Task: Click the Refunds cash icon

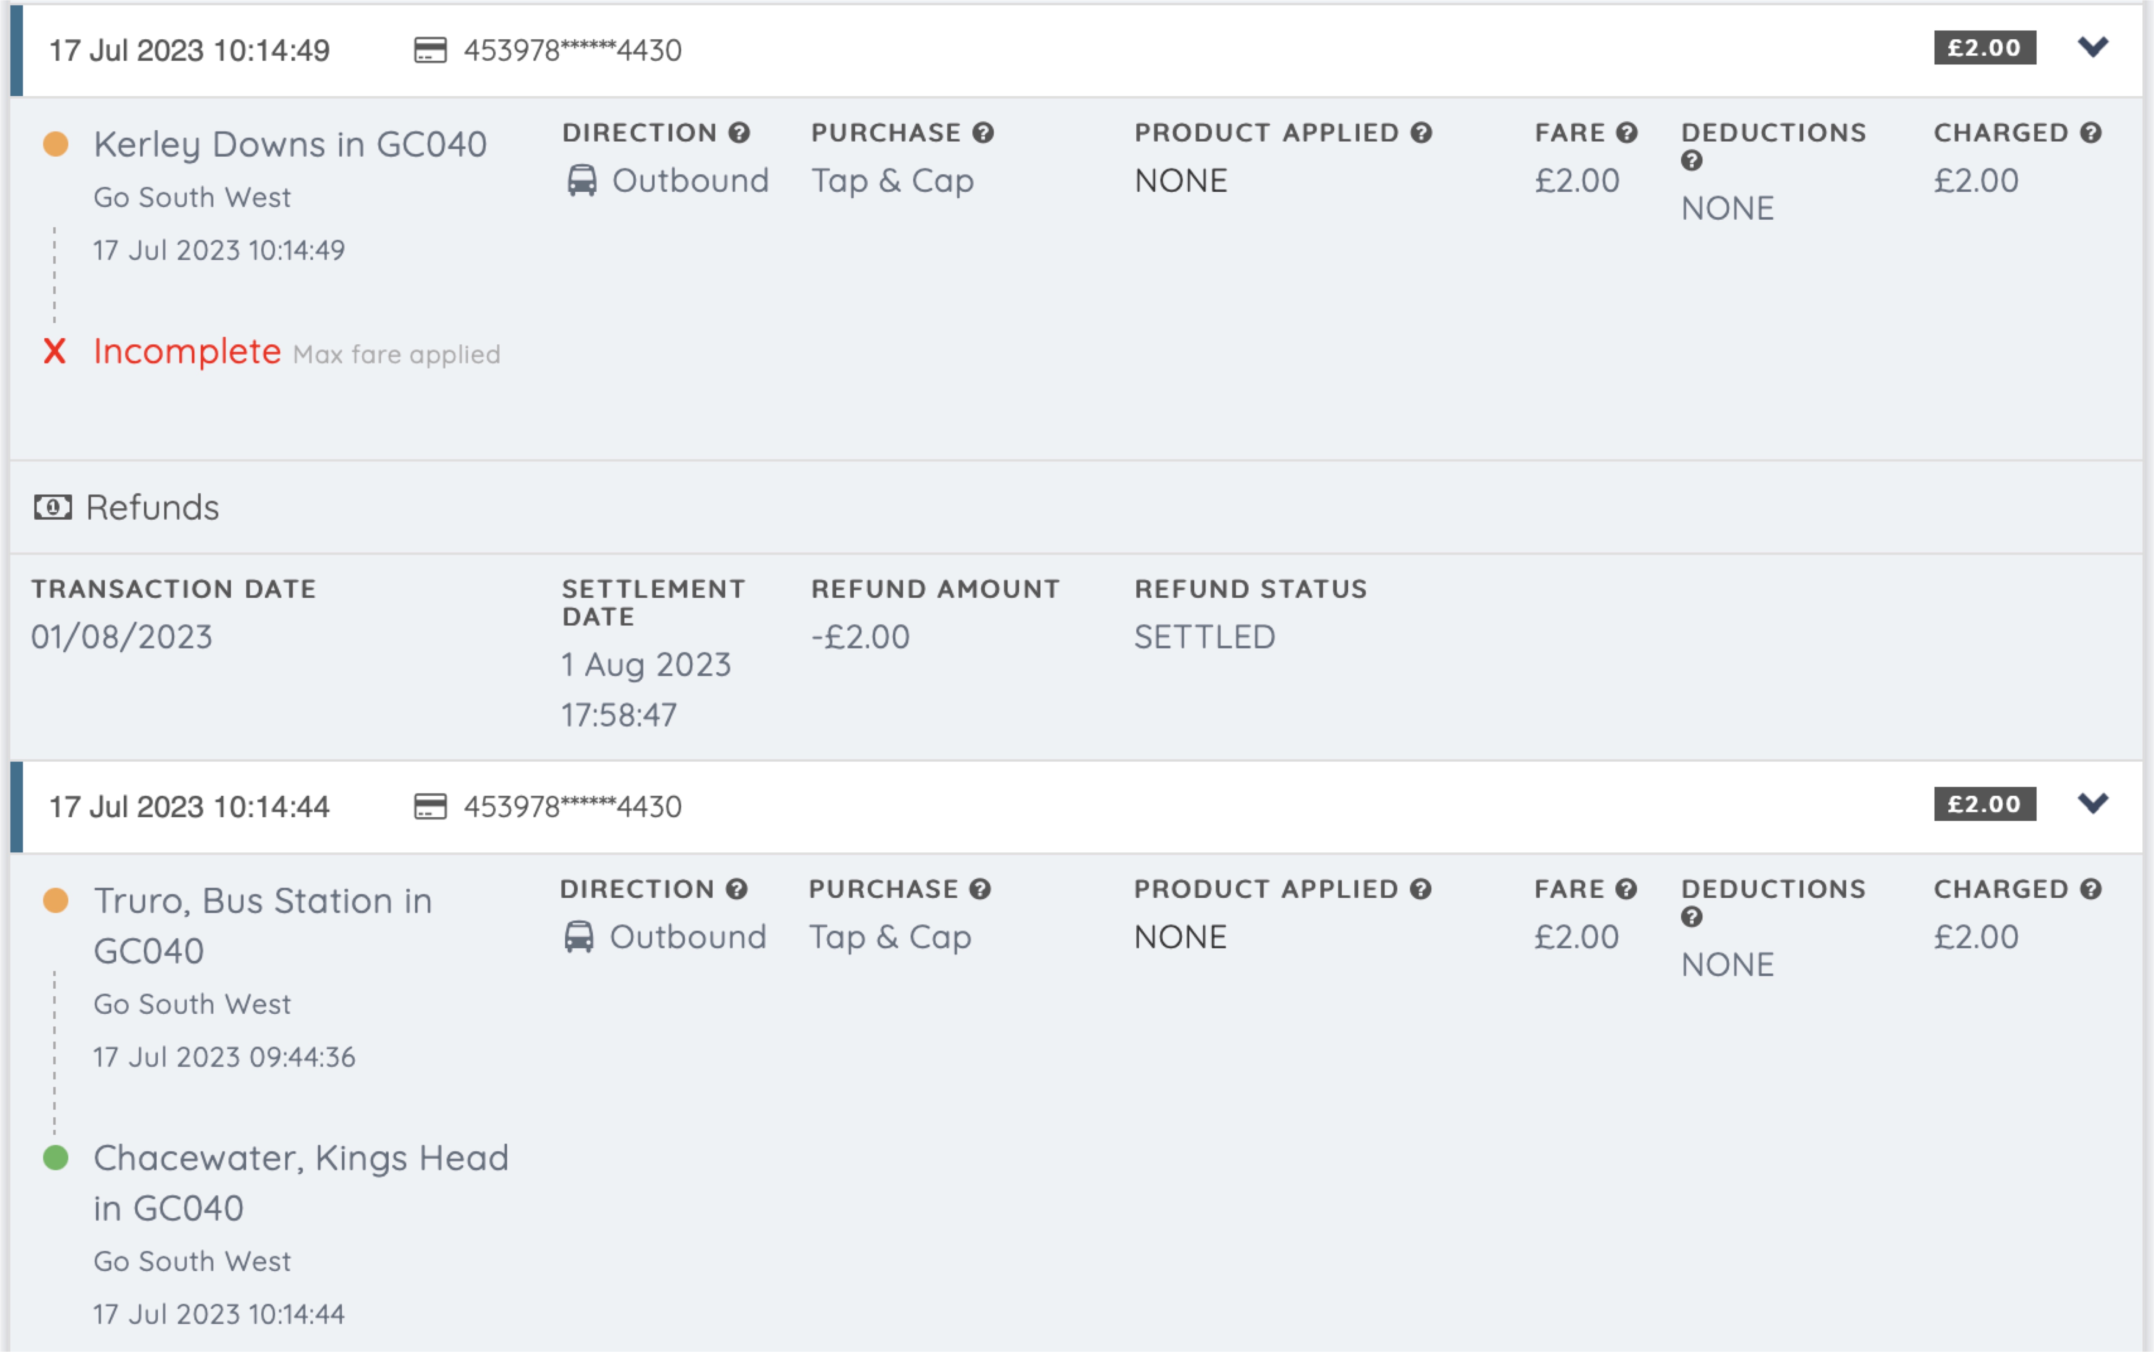Action: coord(54,507)
